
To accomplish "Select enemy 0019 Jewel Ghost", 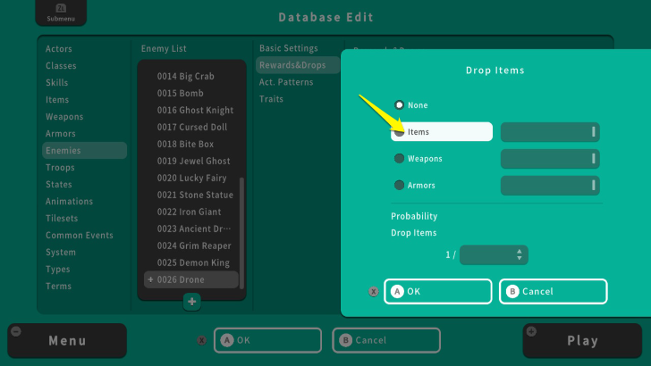I will click(191, 161).
